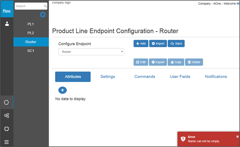Expand the Configure Endpoint Router dropdown

[91, 52]
